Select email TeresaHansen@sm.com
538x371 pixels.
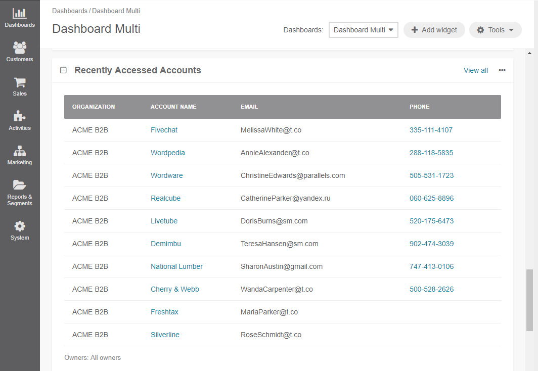coord(279,244)
